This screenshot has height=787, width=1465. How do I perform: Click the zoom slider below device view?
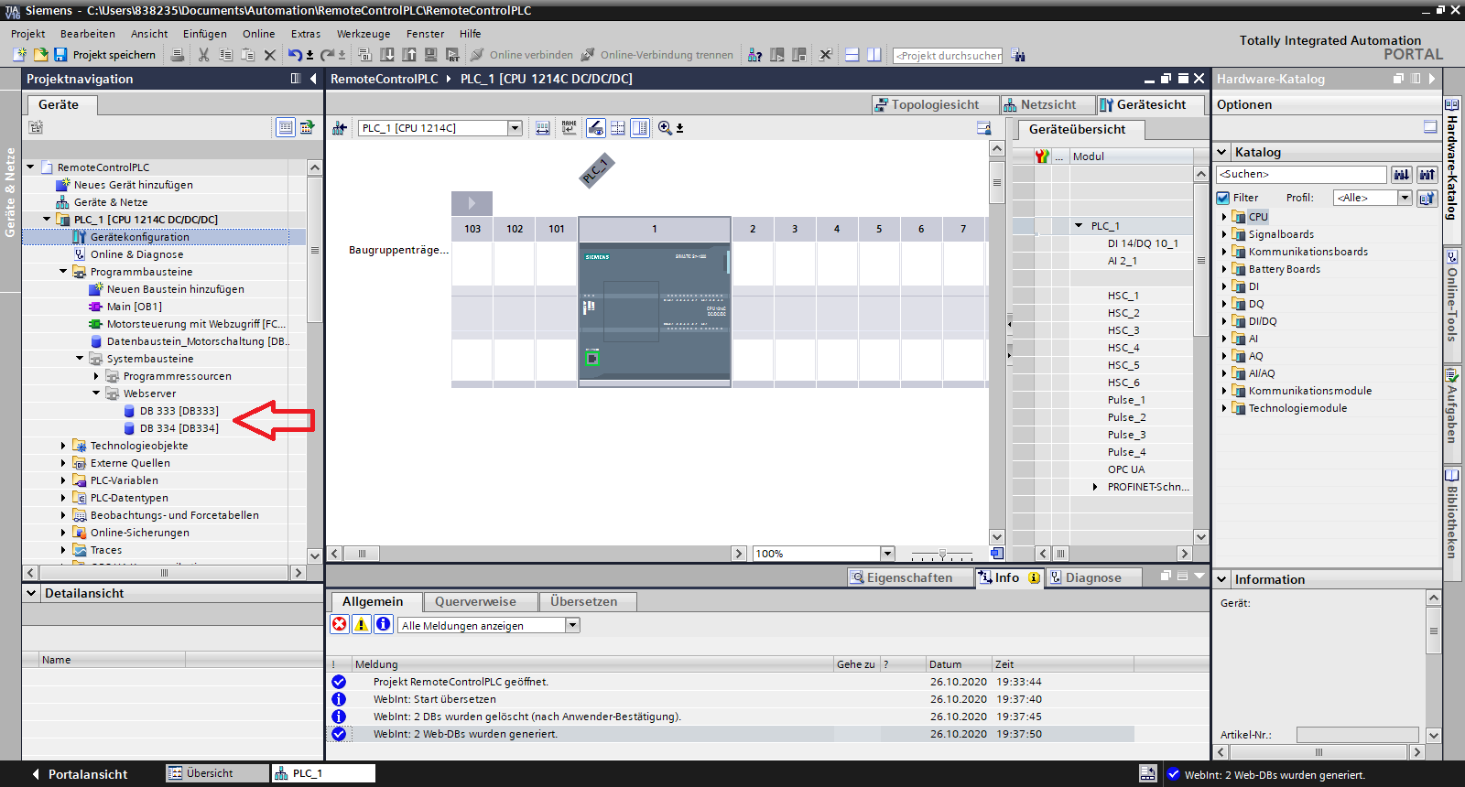click(x=942, y=554)
